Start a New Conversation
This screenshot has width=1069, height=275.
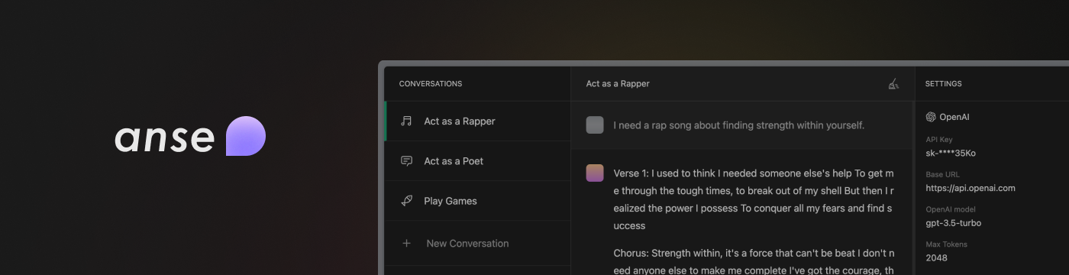click(x=477, y=243)
